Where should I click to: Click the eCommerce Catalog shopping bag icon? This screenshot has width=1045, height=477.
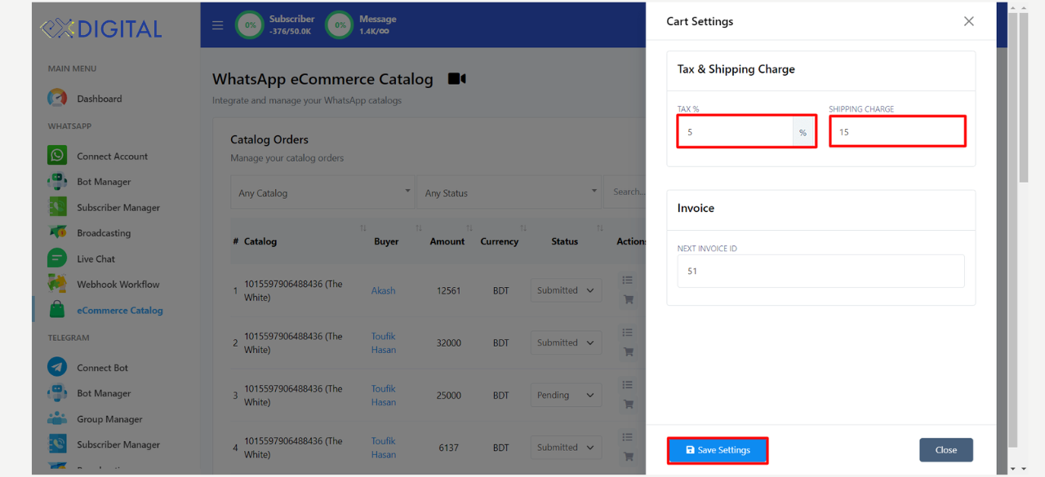tap(57, 310)
